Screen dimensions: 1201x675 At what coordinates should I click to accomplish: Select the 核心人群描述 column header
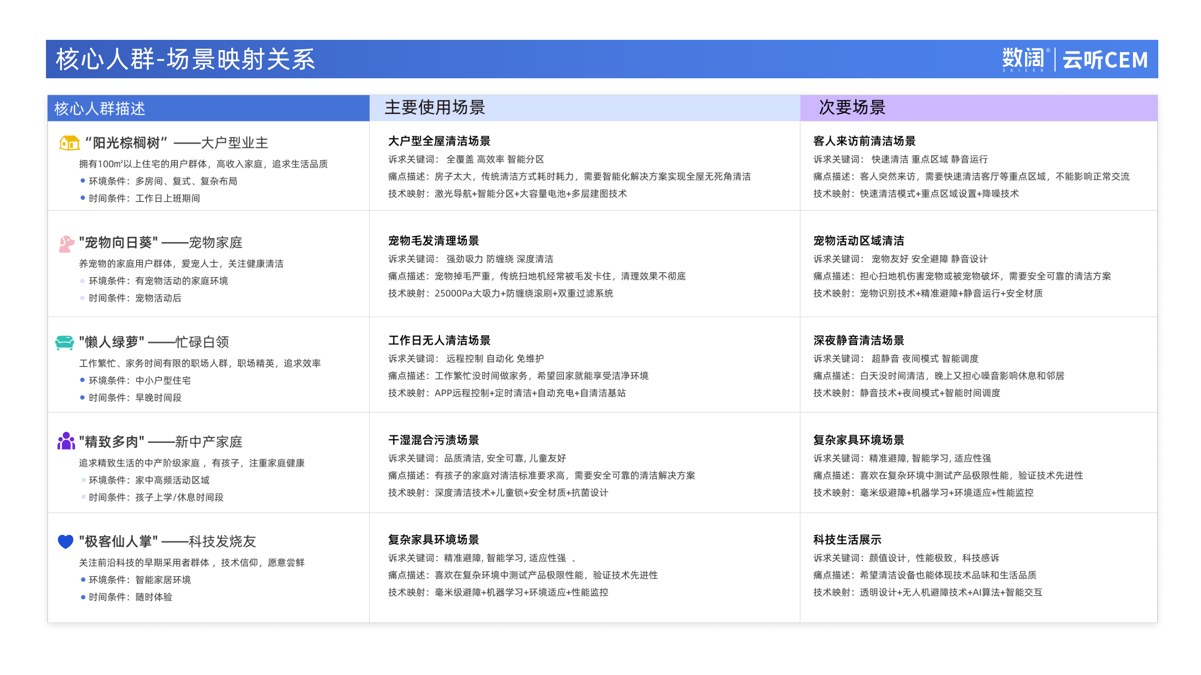click(100, 109)
